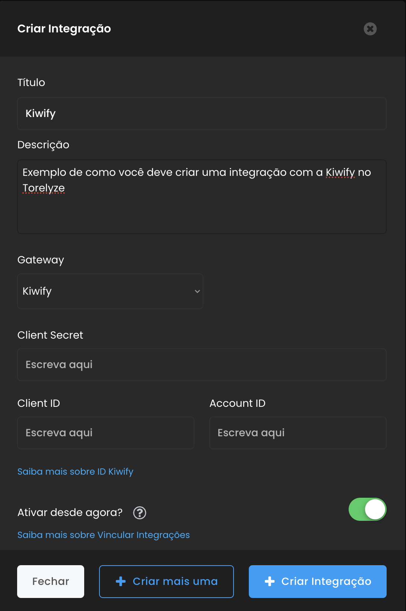The width and height of the screenshot is (406, 611).
Task: Open the Saiba mais sobre ID Kiwify link
Action: [75, 472]
